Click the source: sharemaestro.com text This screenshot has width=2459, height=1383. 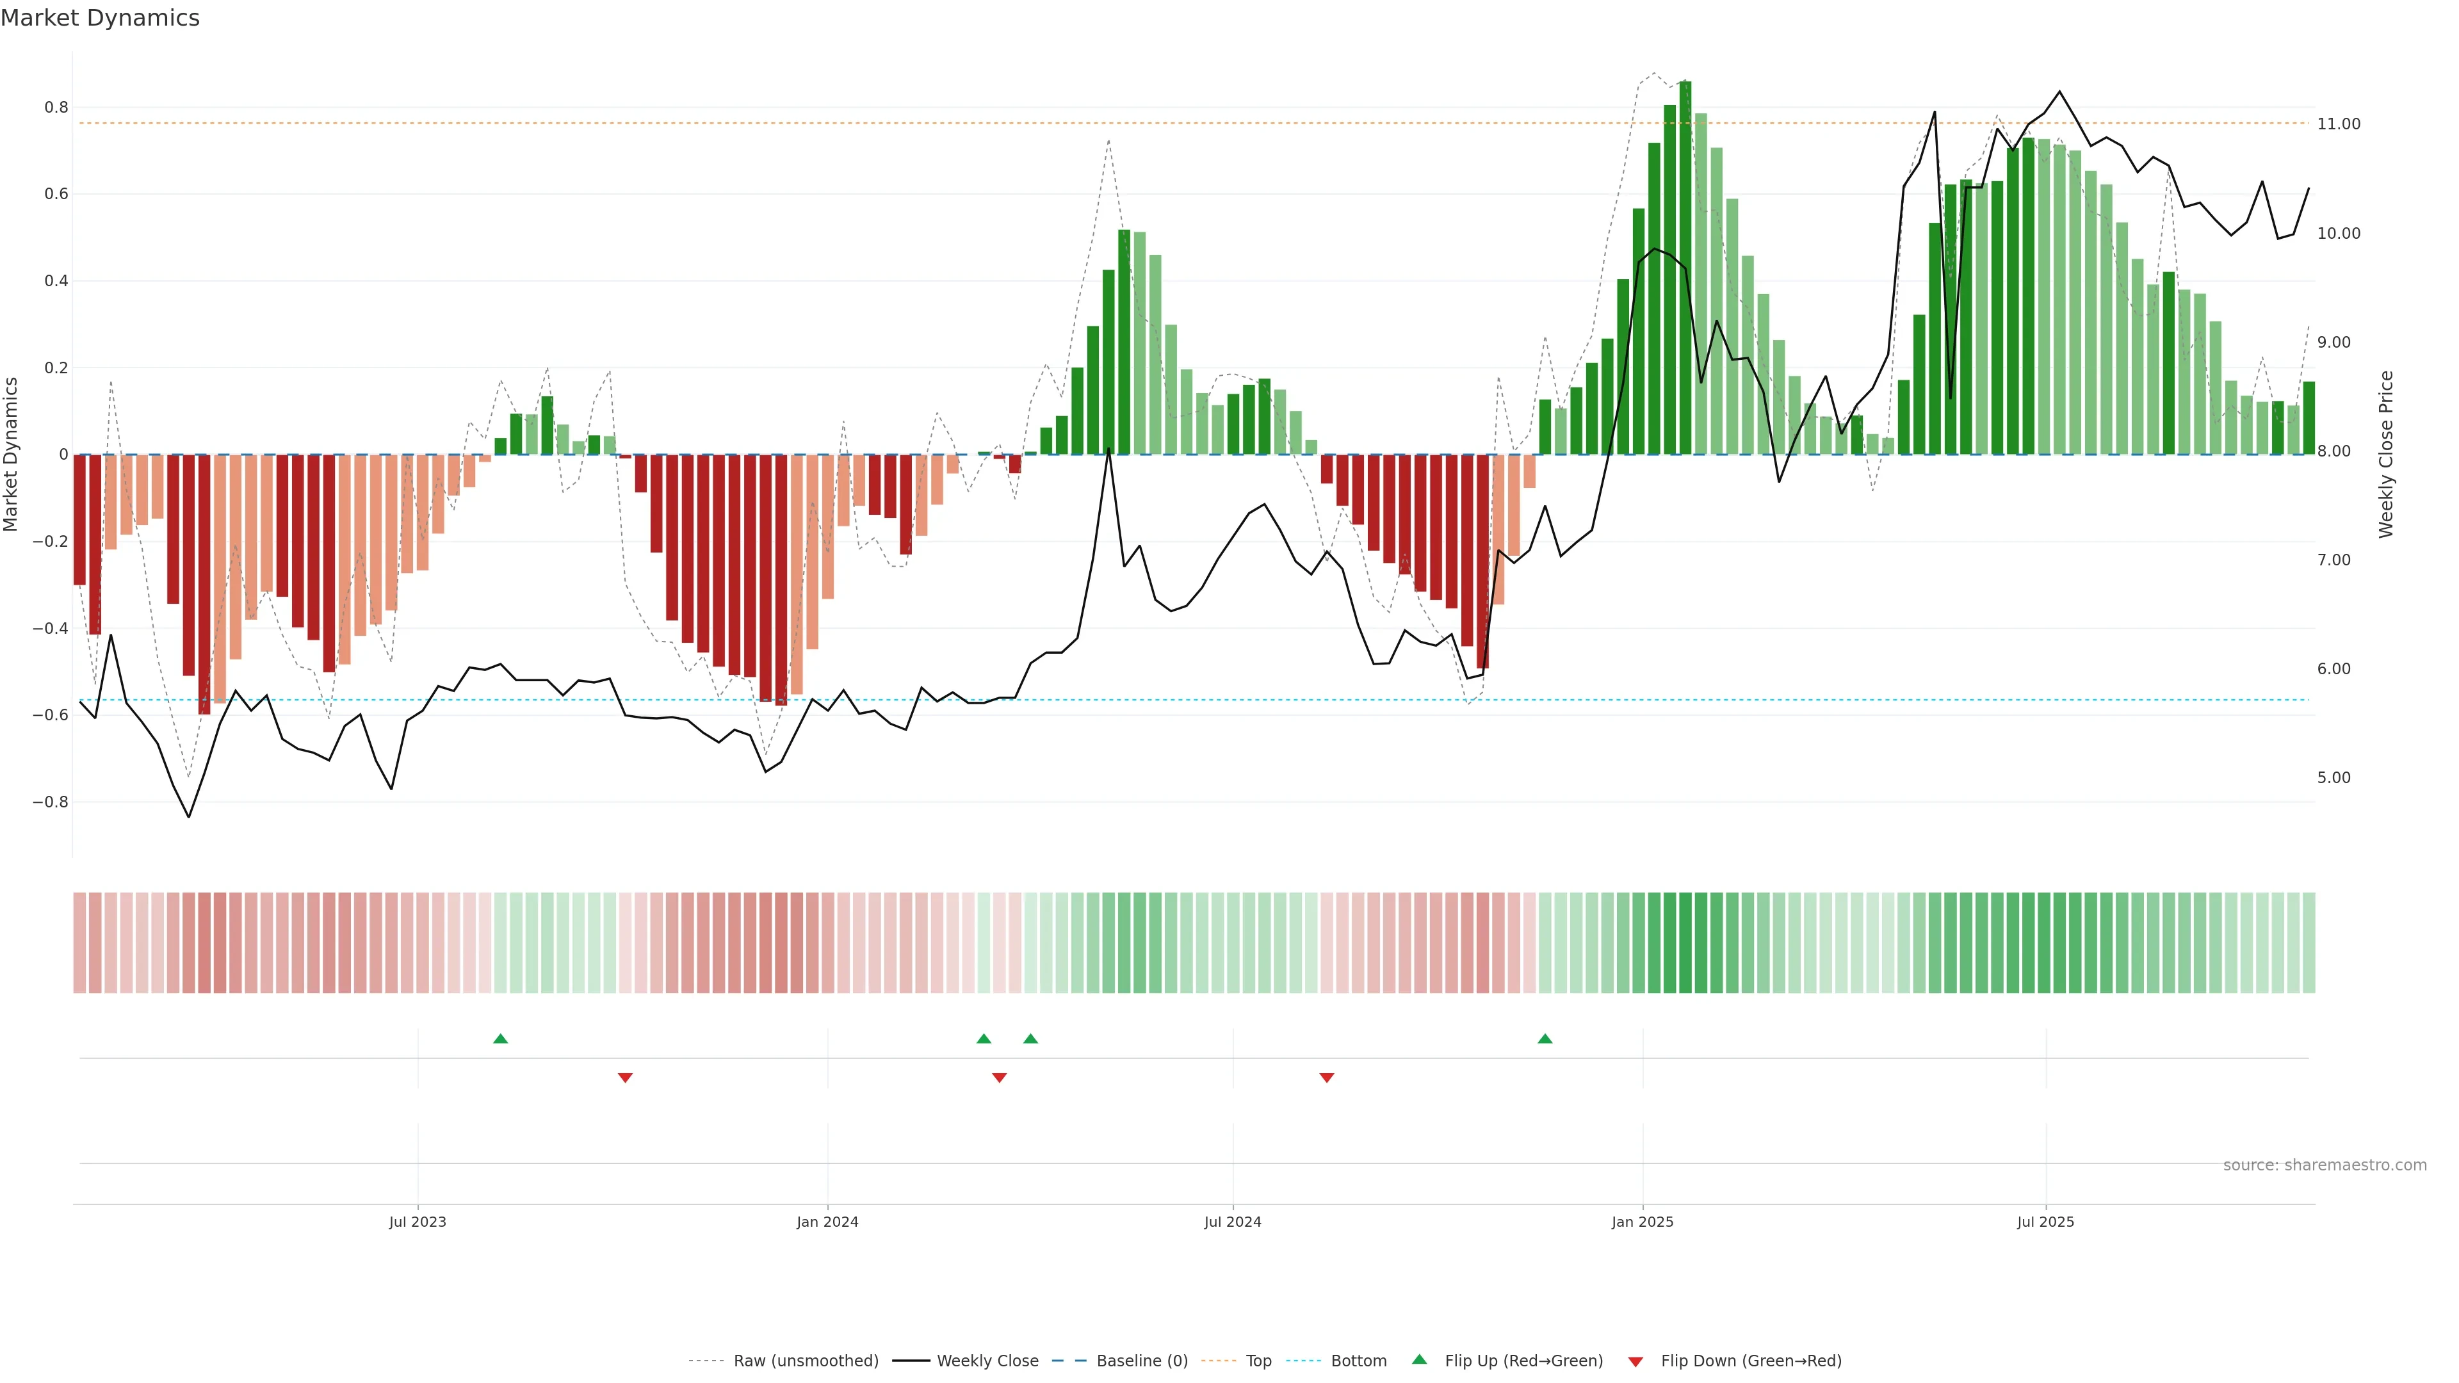point(2325,1165)
